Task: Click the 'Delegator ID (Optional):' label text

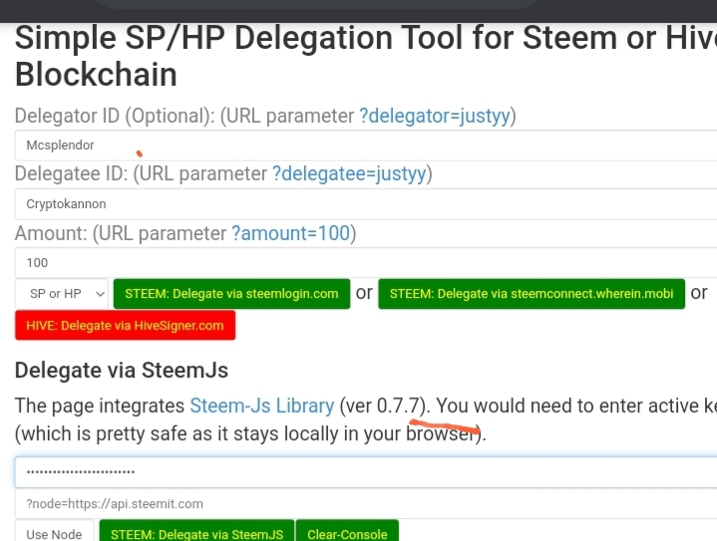Action: click(x=115, y=116)
